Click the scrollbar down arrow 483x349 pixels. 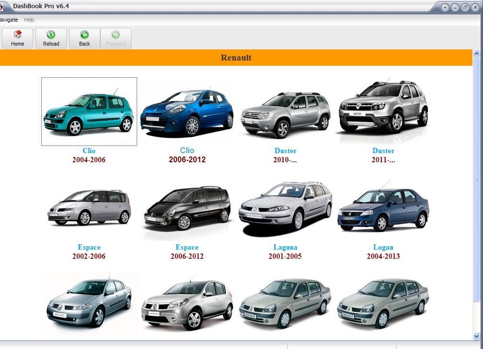[476, 336]
